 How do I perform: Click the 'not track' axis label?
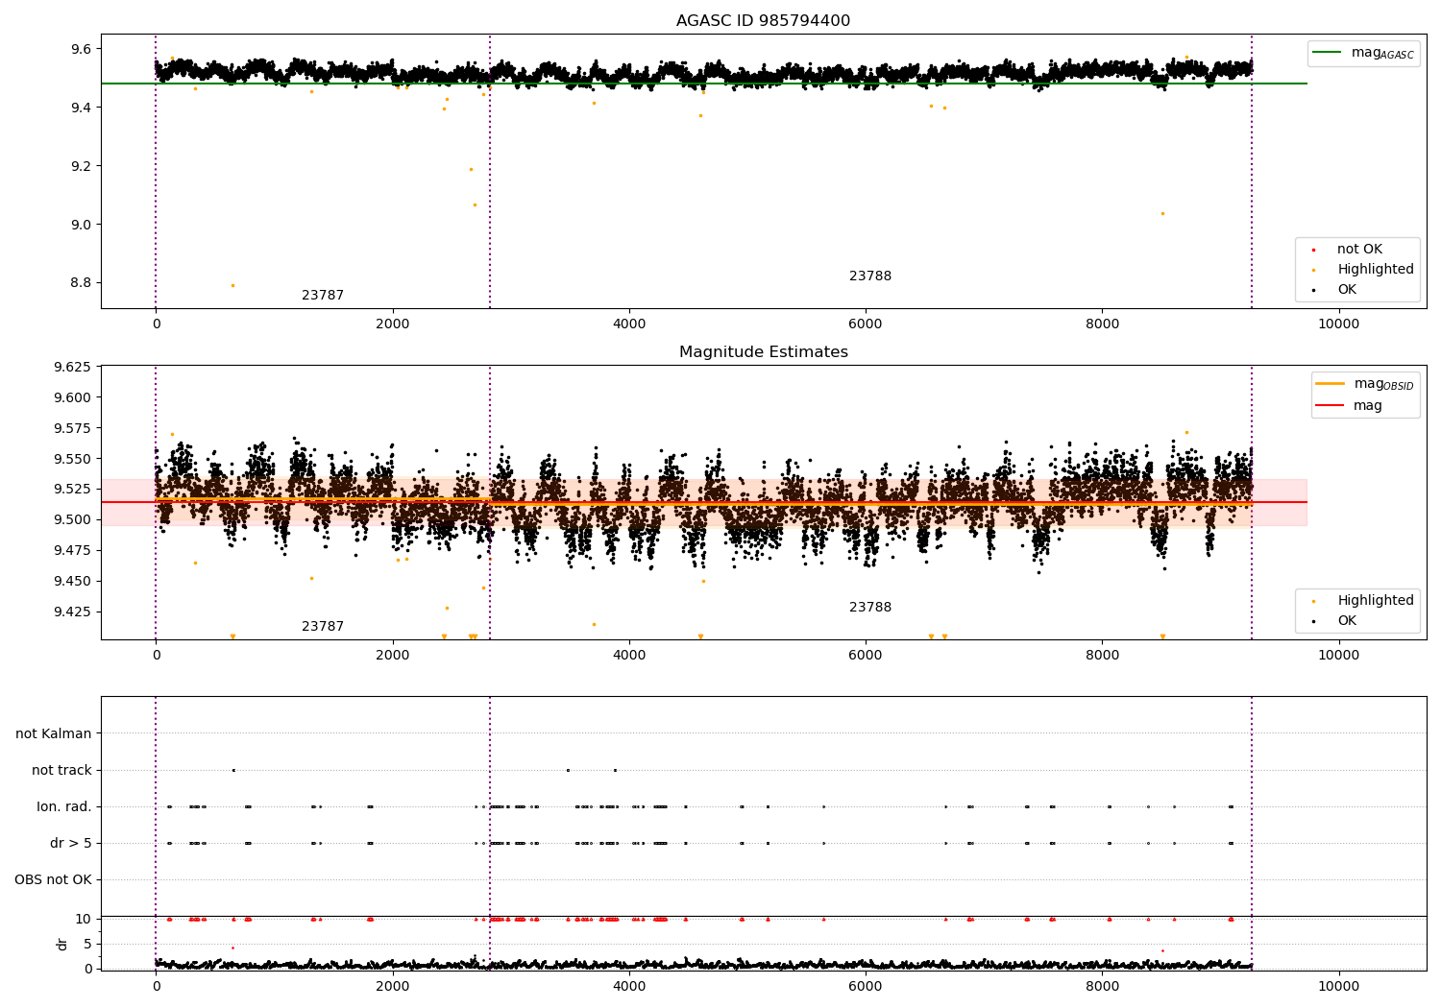coord(61,770)
